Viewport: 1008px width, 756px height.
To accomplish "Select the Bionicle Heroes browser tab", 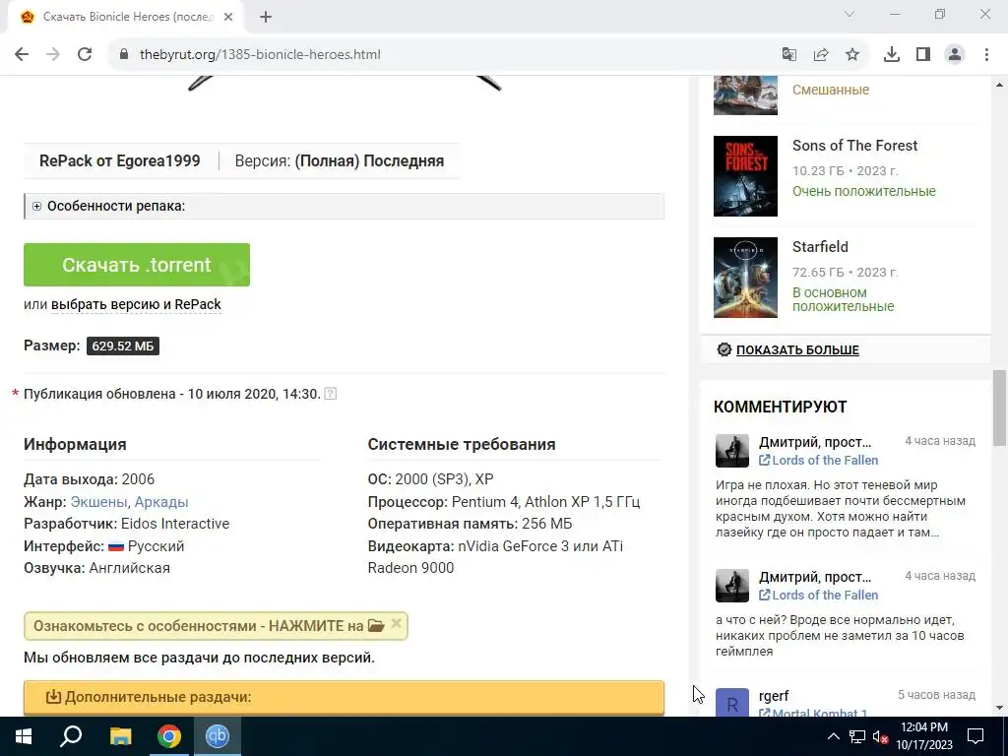I will 127,18.
